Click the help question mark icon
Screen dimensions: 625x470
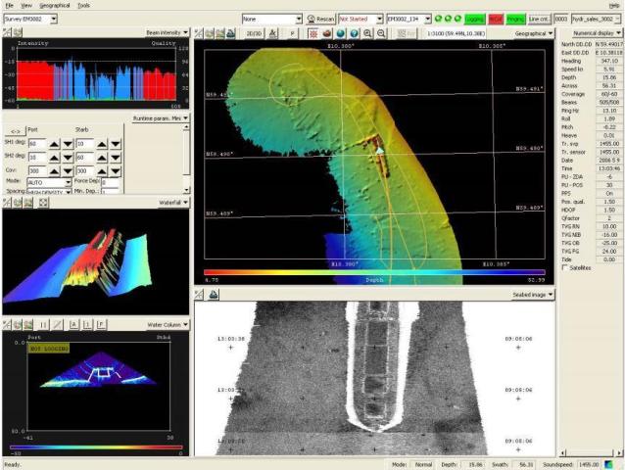click(x=354, y=32)
